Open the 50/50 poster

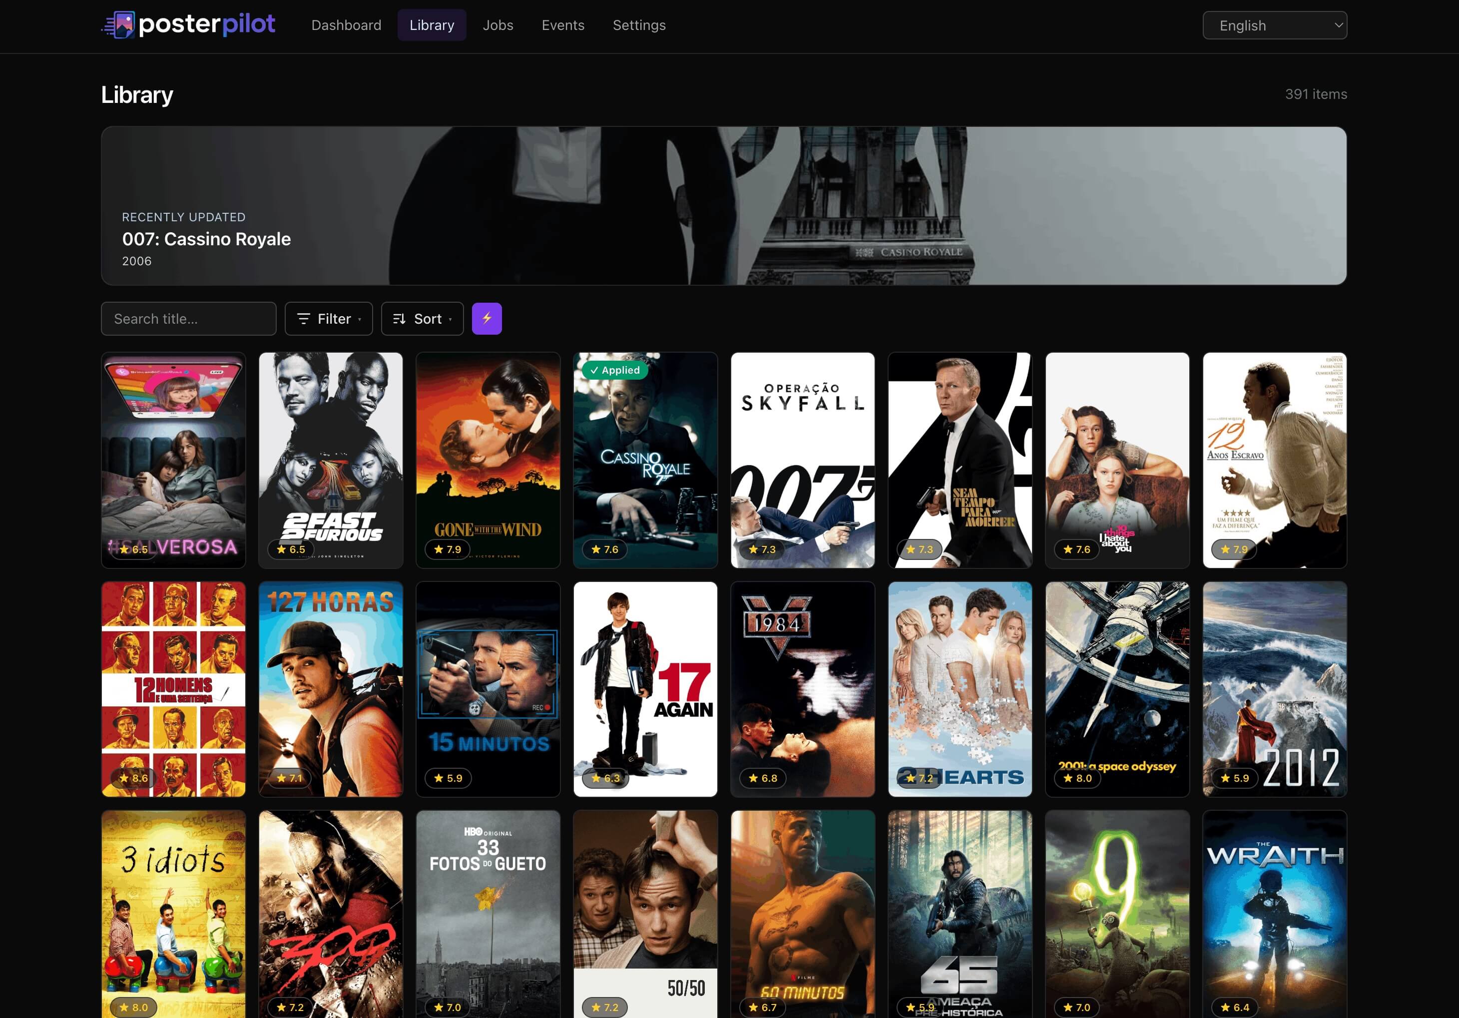[x=646, y=915]
